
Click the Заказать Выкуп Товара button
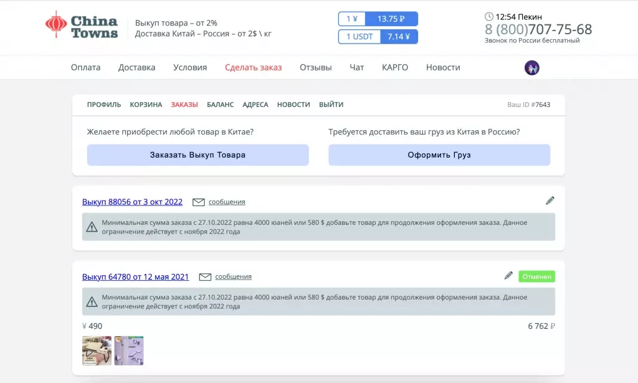[x=198, y=155]
